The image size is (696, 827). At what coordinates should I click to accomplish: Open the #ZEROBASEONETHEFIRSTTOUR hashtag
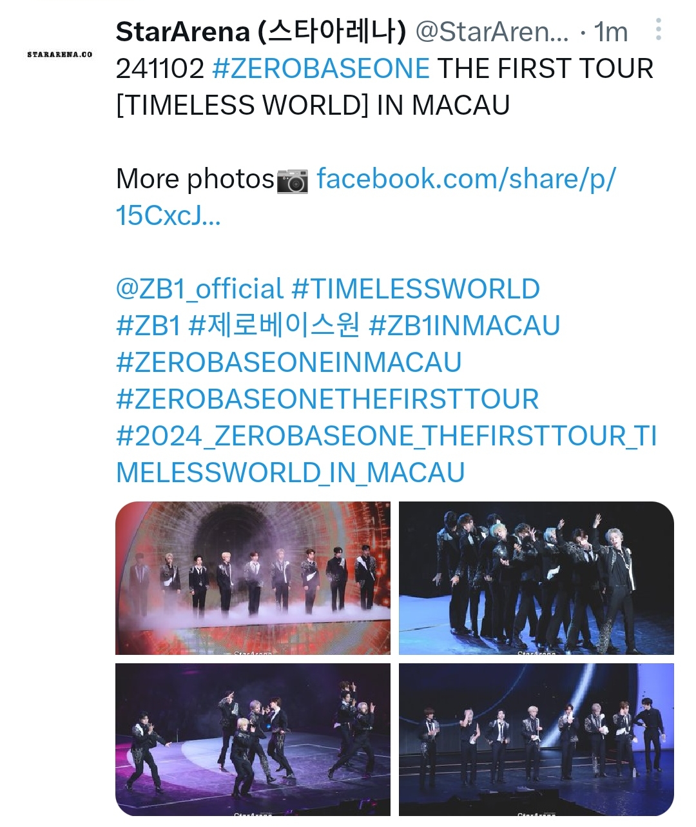[327, 399]
